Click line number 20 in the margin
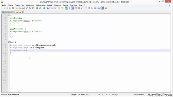Viewport: 173px width, 97px height. [x=5, y=67]
